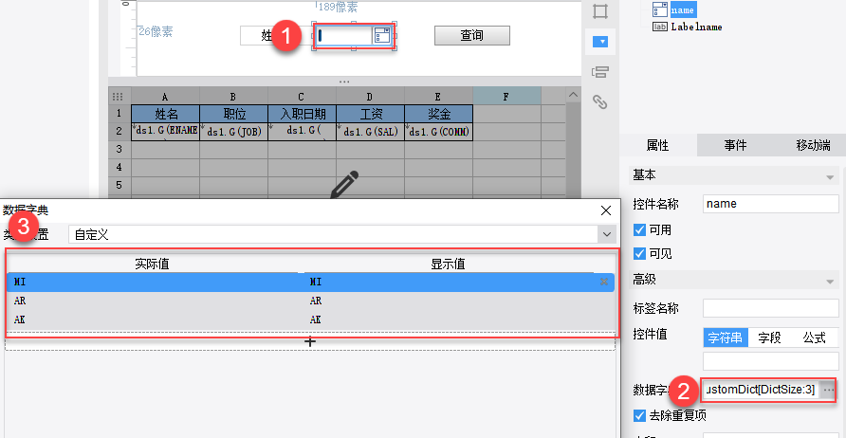Select cell with ds1.G(COMM)
Screen dimensions: 846x438
click(438, 132)
